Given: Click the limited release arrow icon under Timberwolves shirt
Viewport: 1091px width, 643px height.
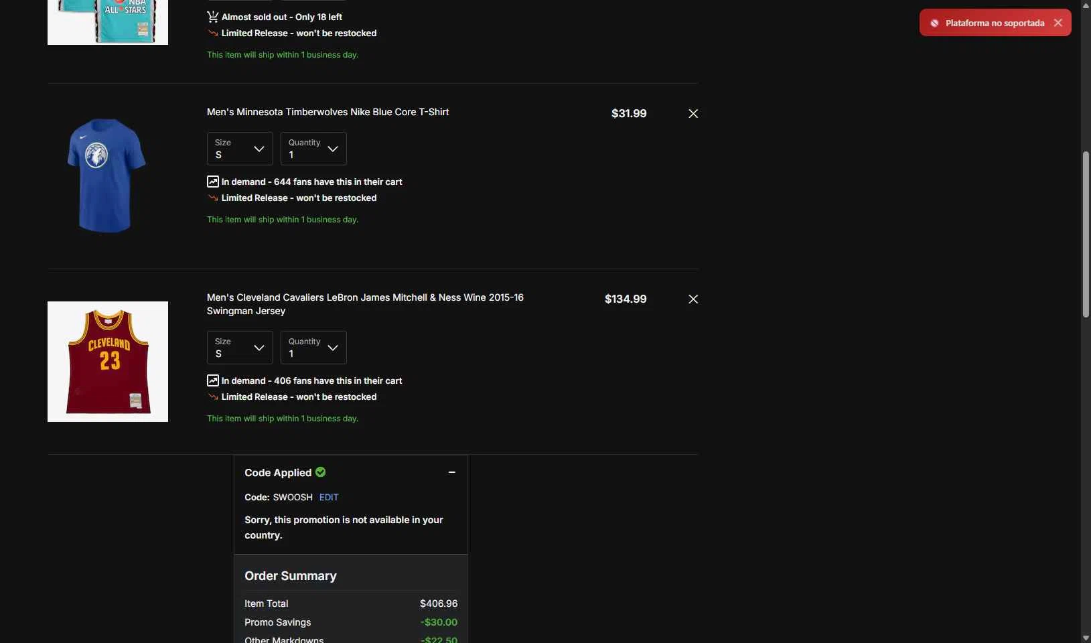Looking at the screenshot, I should (x=213, y=198).
